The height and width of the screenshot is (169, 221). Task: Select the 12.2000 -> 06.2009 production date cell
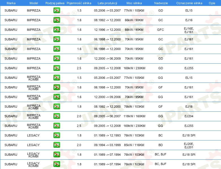107,58
